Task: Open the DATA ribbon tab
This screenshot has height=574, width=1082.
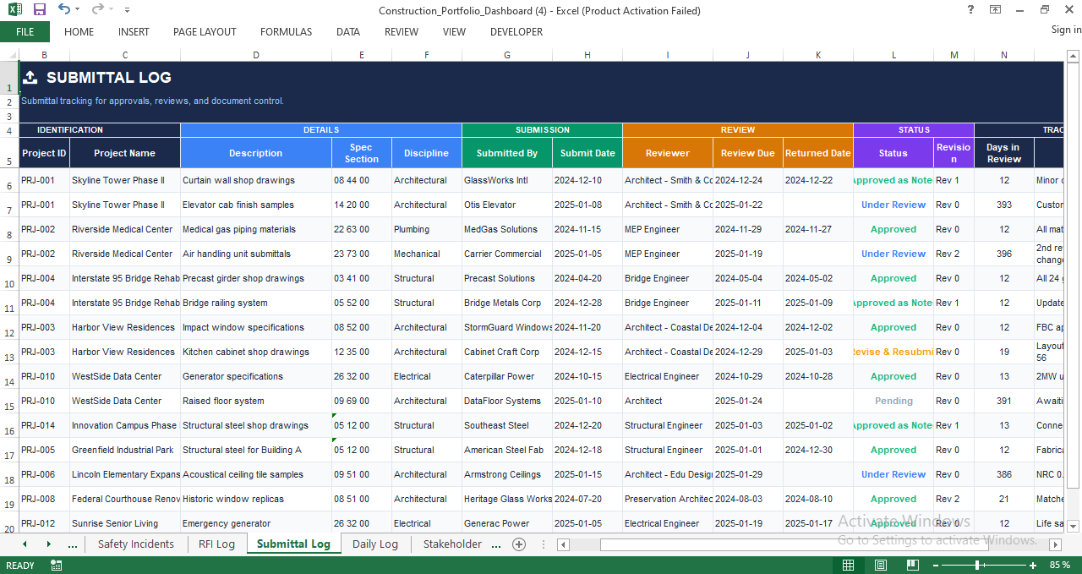Action: [x=348, y=31]
